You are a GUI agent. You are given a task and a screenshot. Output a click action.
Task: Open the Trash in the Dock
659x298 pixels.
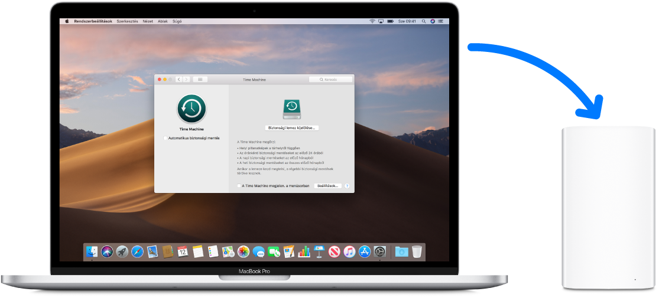click(x=417, y=252)
